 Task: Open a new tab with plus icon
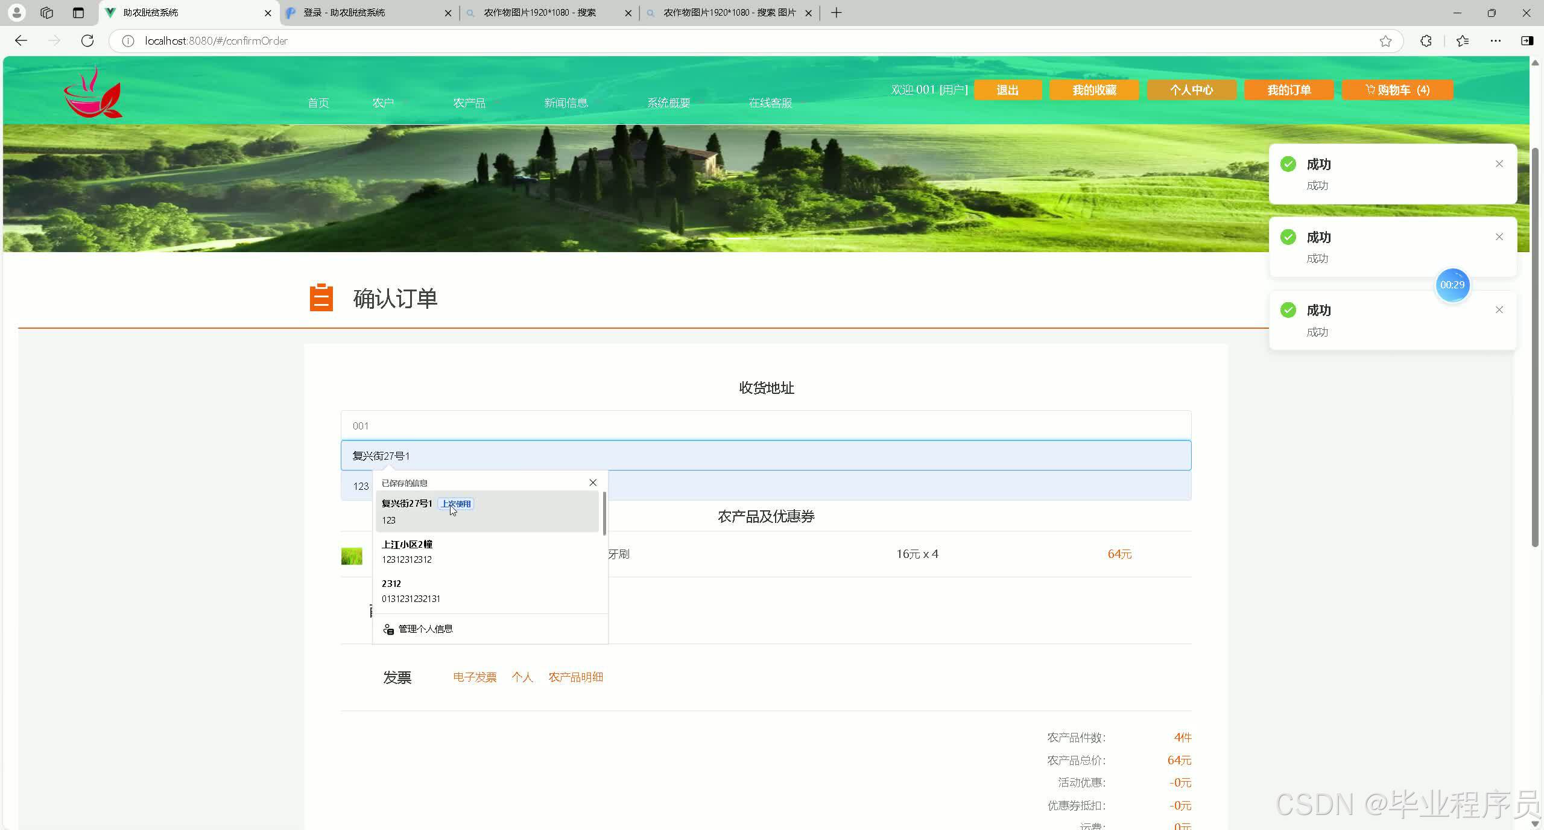(836, 12)
